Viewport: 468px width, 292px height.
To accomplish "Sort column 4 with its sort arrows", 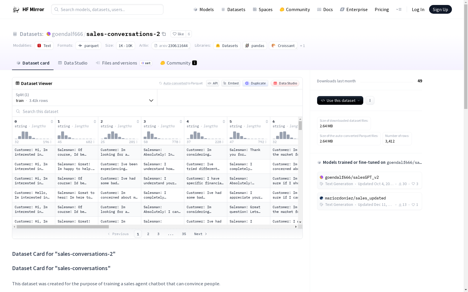I will point(224,121).
